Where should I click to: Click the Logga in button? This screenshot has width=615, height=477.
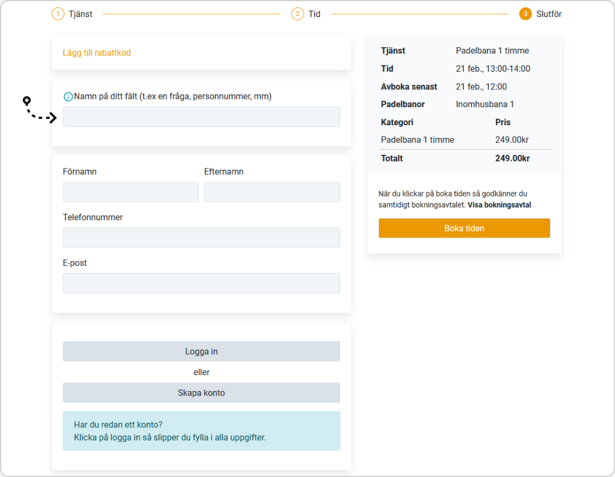click(x=201, y=351)
